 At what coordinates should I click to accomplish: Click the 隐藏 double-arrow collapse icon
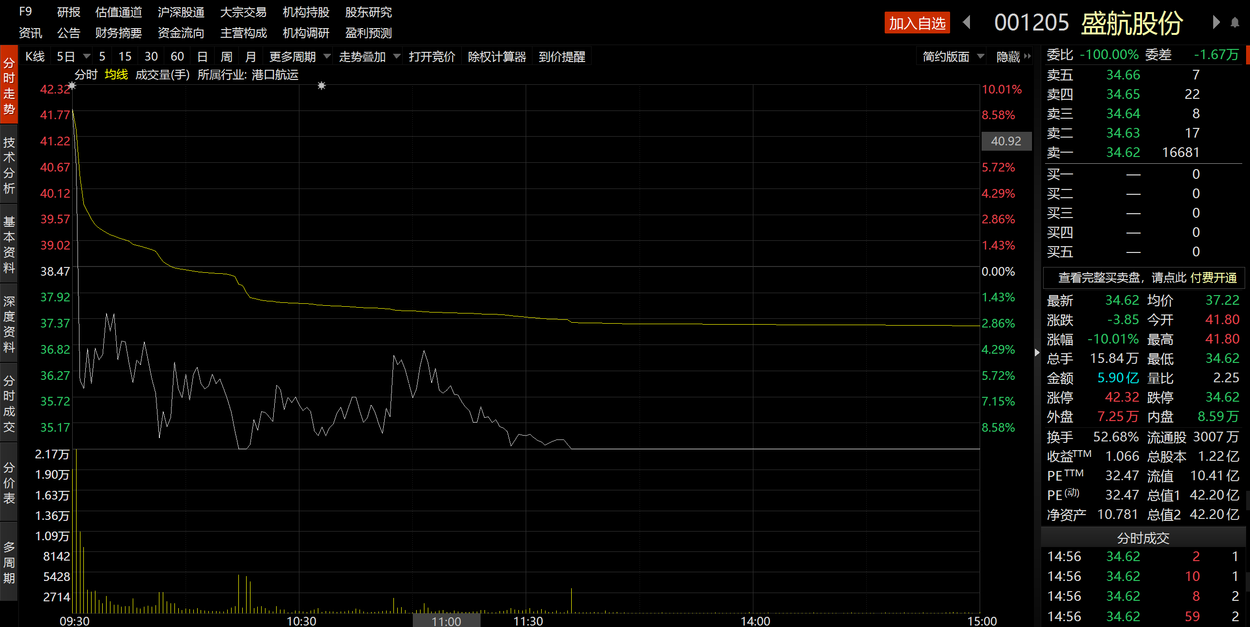point(1027,56)
